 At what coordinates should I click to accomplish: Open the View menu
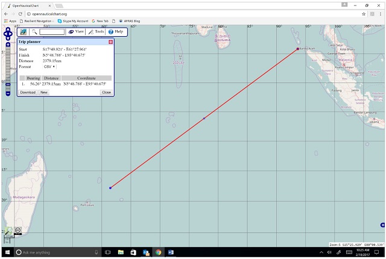click(77, 32)
